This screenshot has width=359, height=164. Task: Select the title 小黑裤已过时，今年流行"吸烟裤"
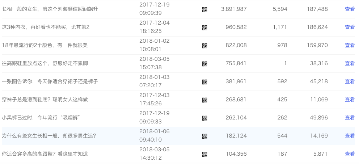click(41, 118)
